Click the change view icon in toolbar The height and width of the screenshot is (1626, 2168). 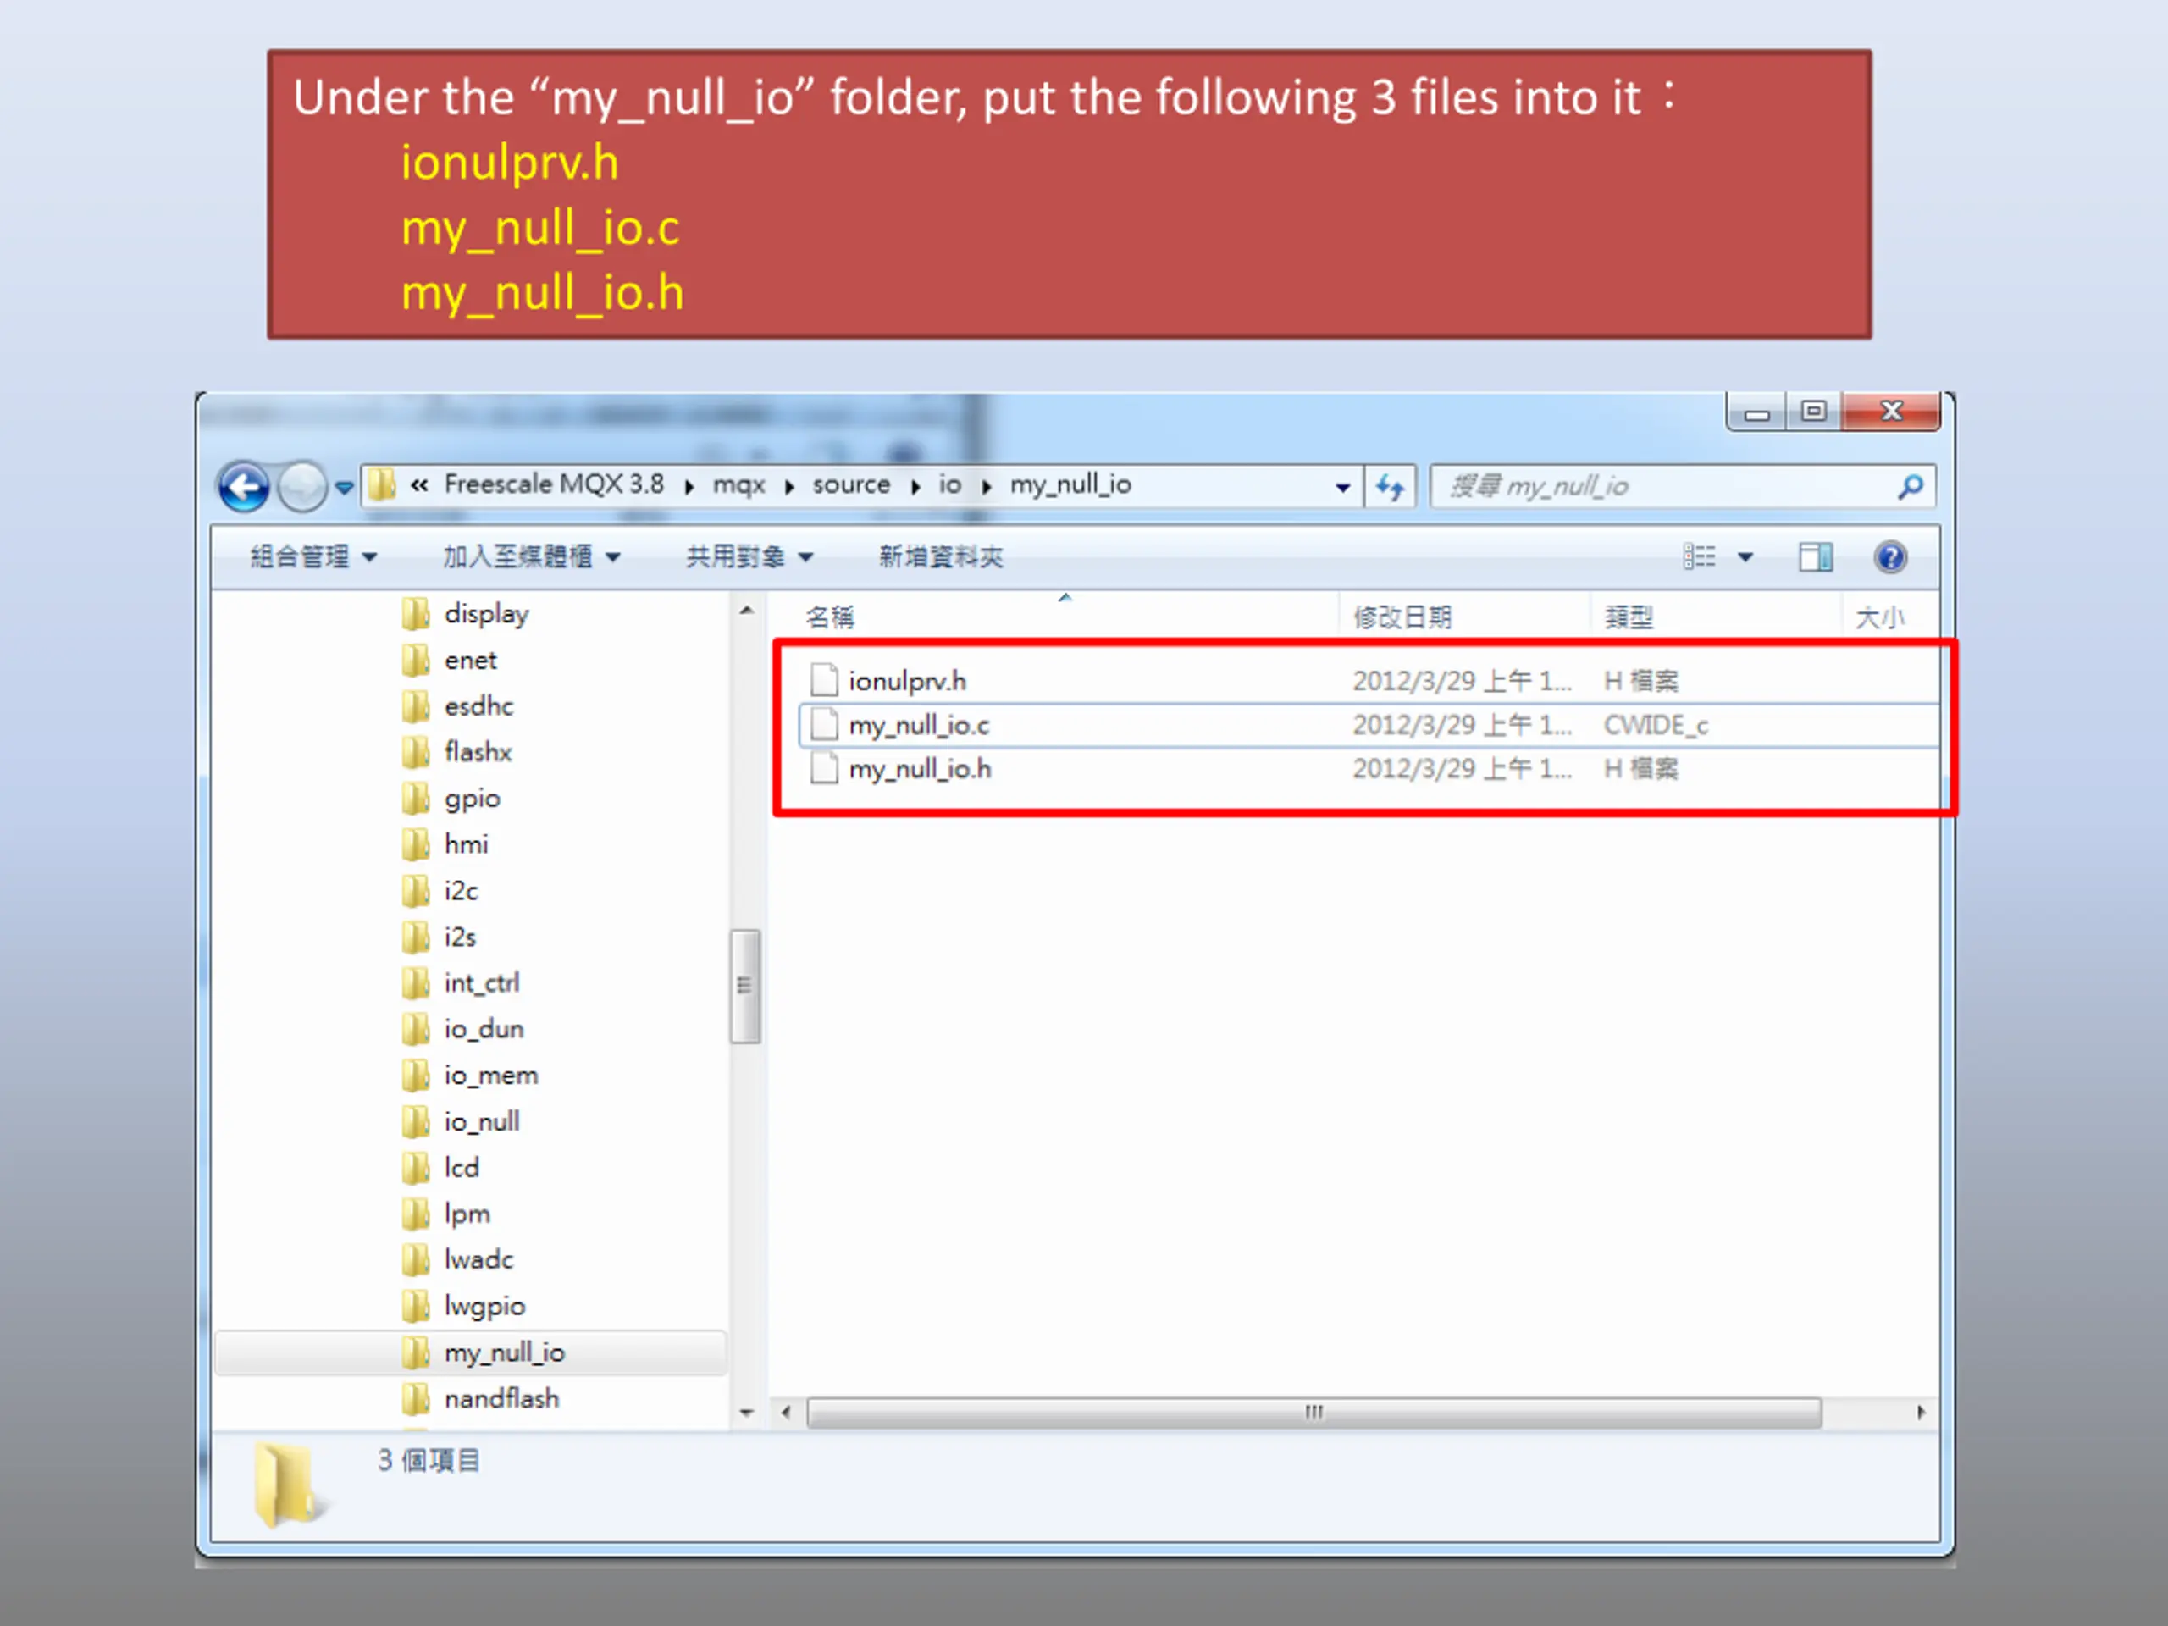pos(1700,558)
